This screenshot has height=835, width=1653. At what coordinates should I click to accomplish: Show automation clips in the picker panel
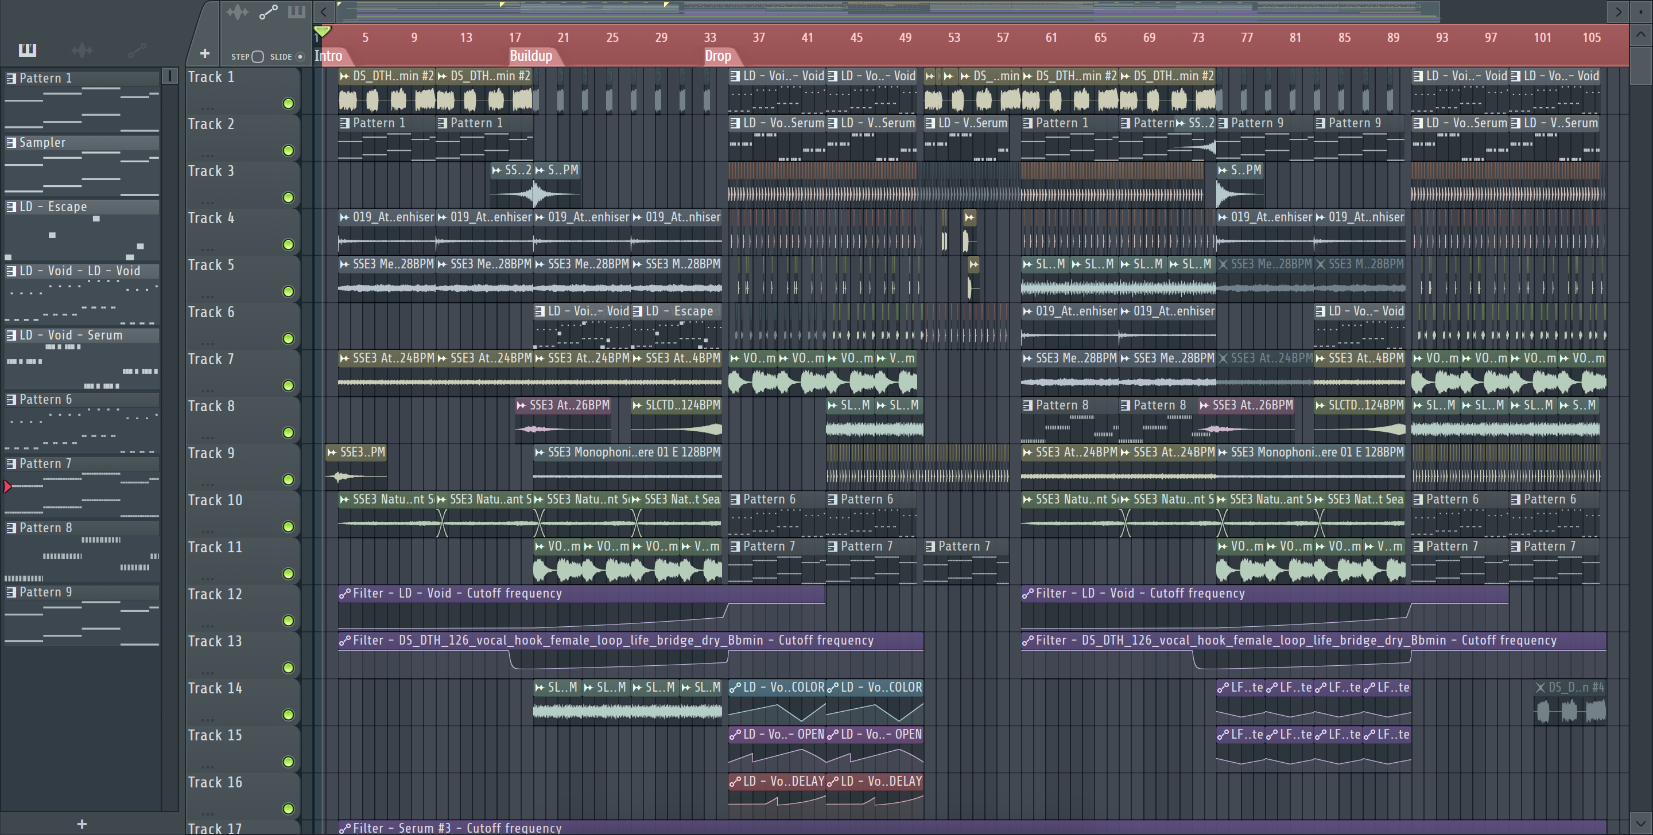(137, 50)
